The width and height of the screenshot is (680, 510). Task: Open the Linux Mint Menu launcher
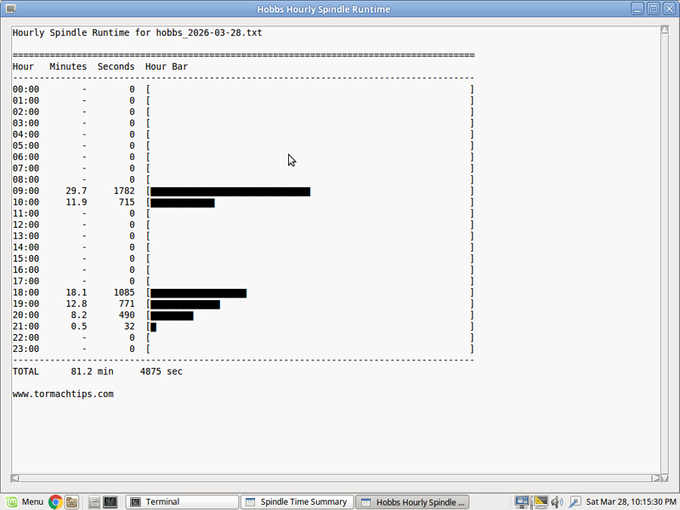(x=24, y=501)
